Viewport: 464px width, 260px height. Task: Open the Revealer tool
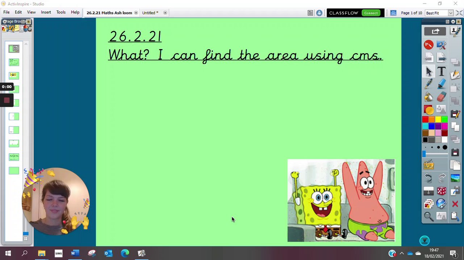[429, 191]
